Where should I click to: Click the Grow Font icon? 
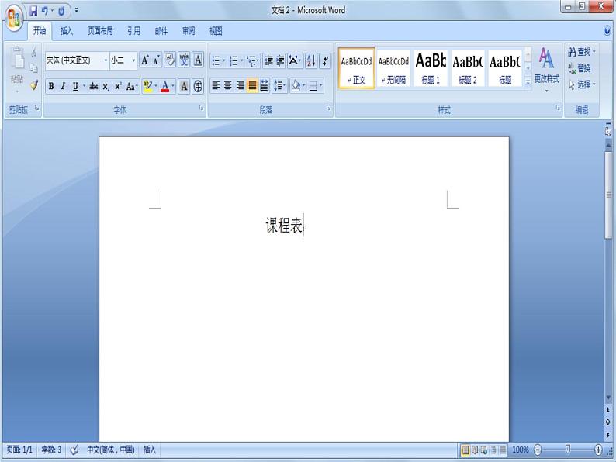(x=145, y=60)
